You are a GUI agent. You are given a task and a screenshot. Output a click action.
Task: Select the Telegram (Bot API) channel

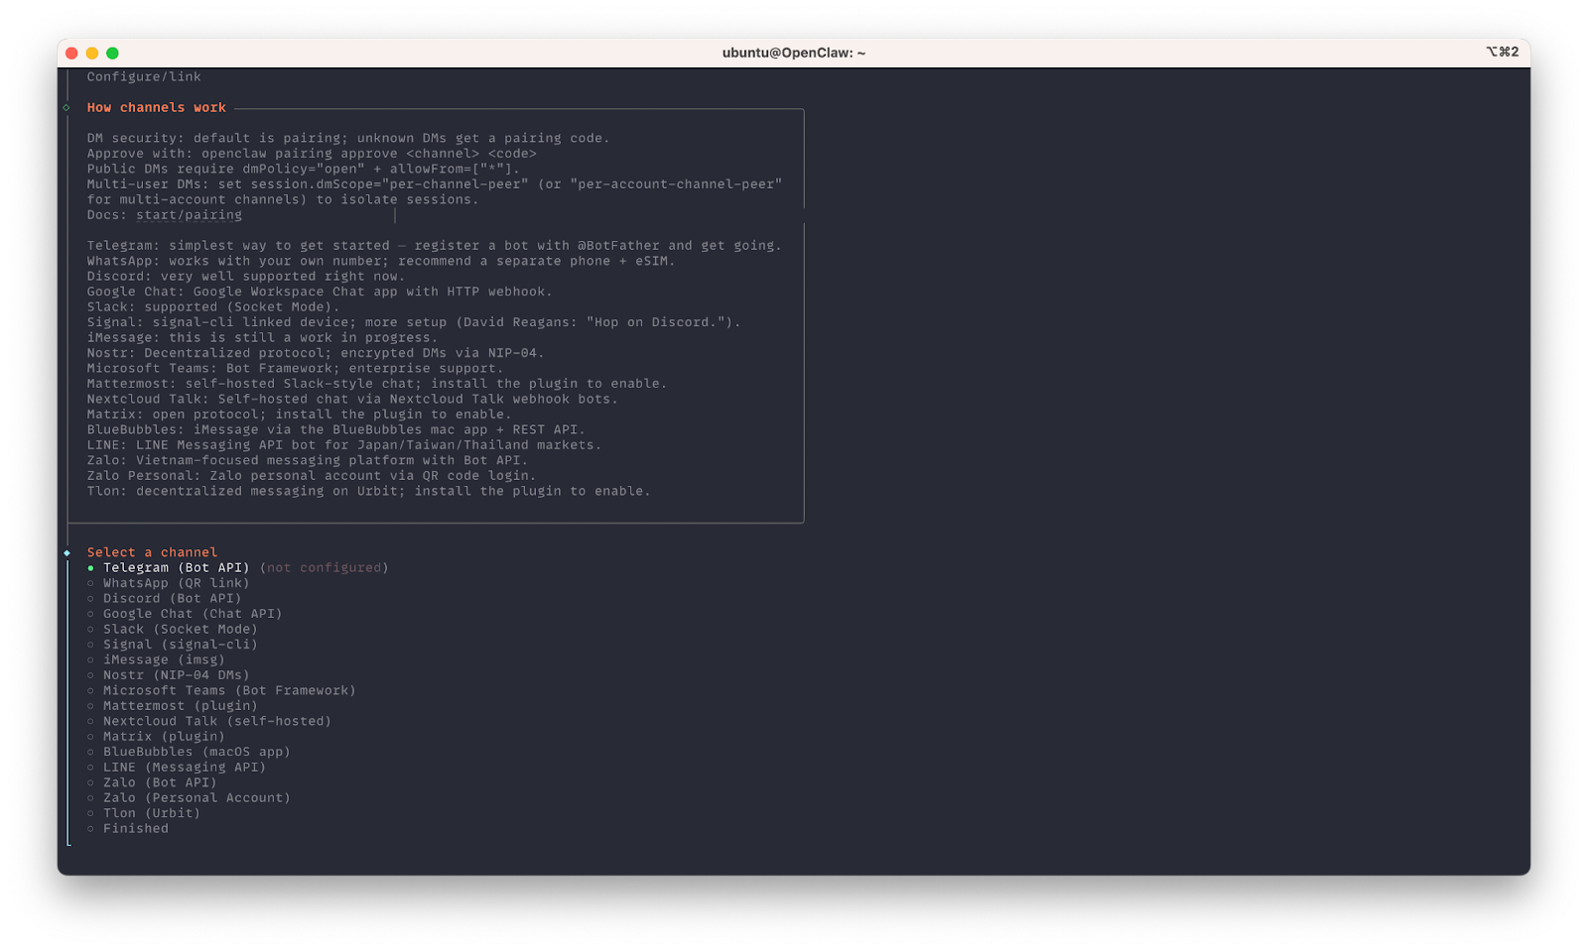(x=175, y=566)
